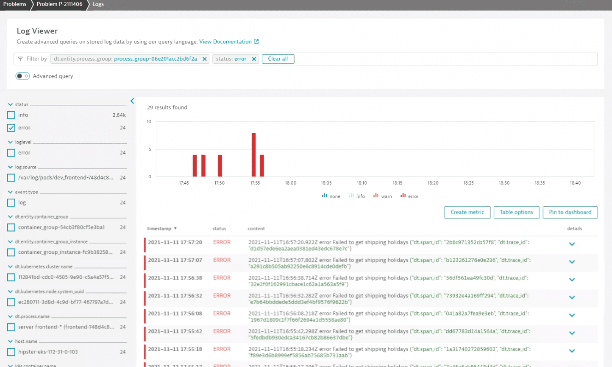Viewport: 612px width, 367px height.
Task: Toggle the 'none' chart legend icon
Action: click(x=324, y=196)
